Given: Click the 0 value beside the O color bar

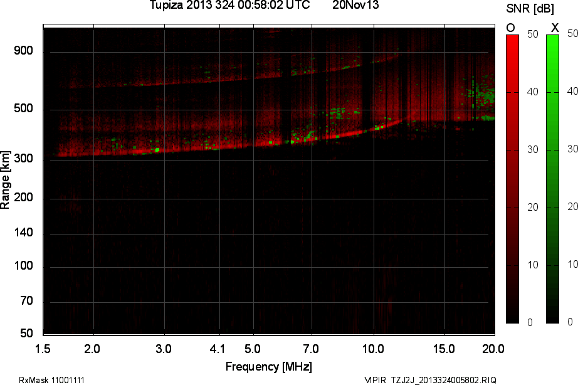Looking at the screenshot, I should pos(530,323).
